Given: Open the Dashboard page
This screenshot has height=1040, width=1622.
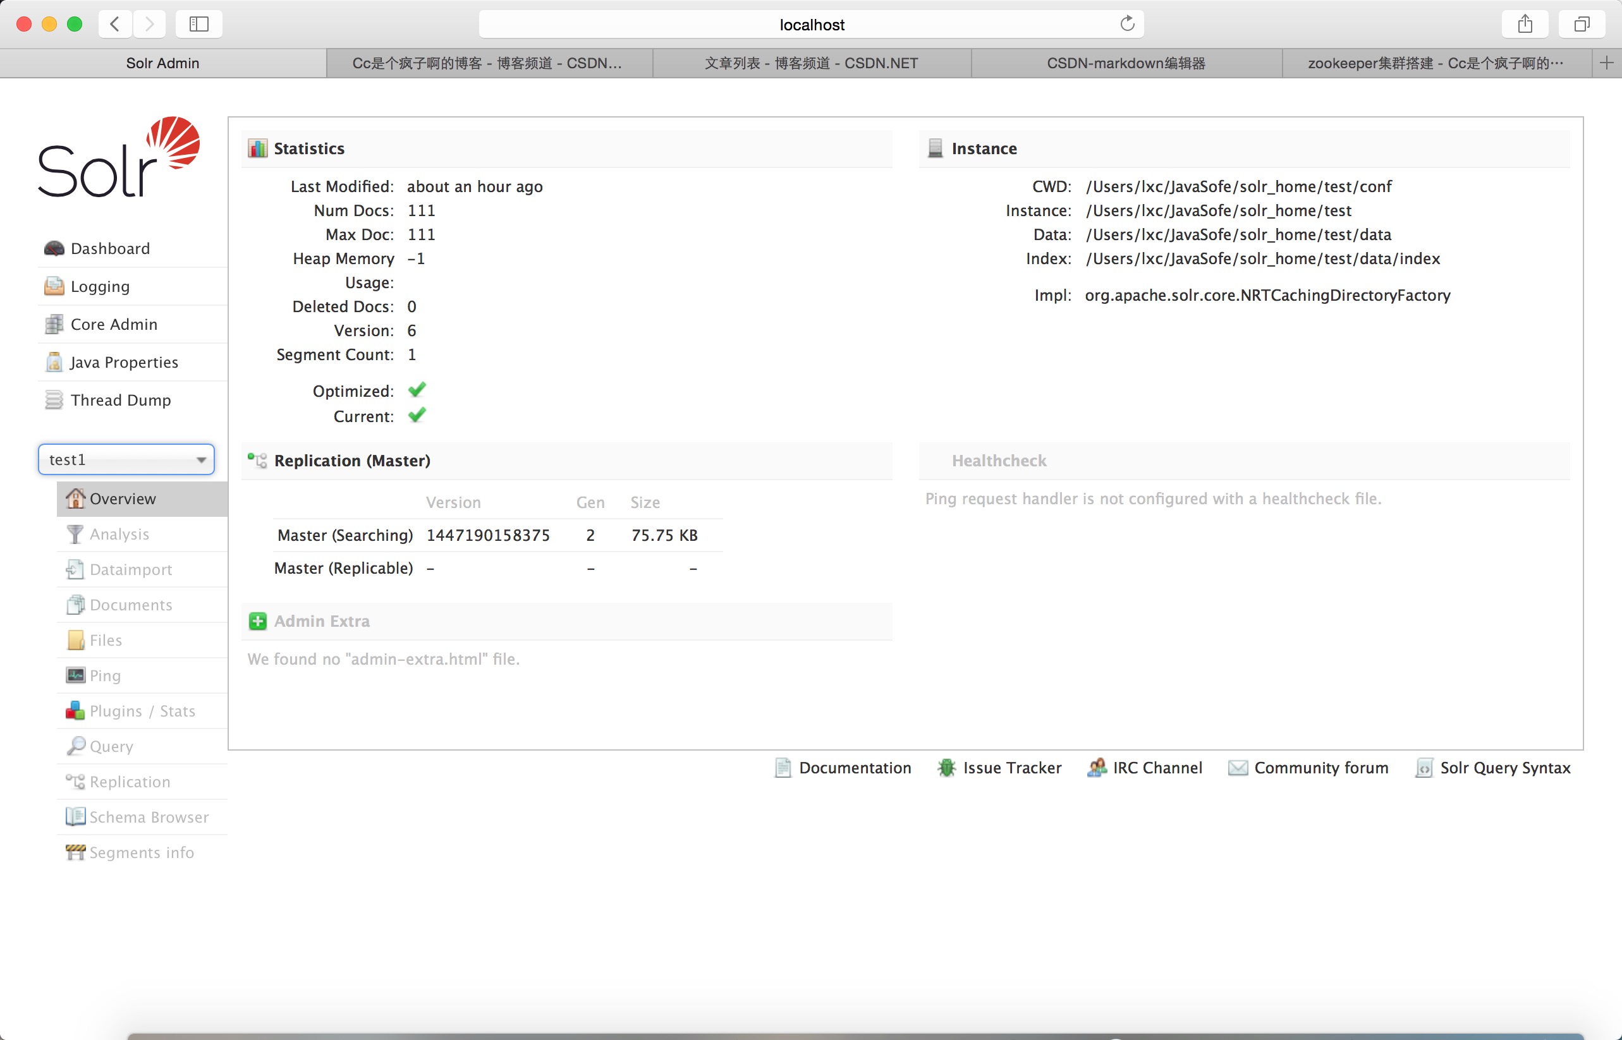Looking at the screenshot, I should pos(110,248).
